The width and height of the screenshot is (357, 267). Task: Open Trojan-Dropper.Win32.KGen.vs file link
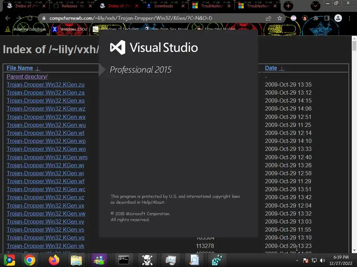[45, 229]
